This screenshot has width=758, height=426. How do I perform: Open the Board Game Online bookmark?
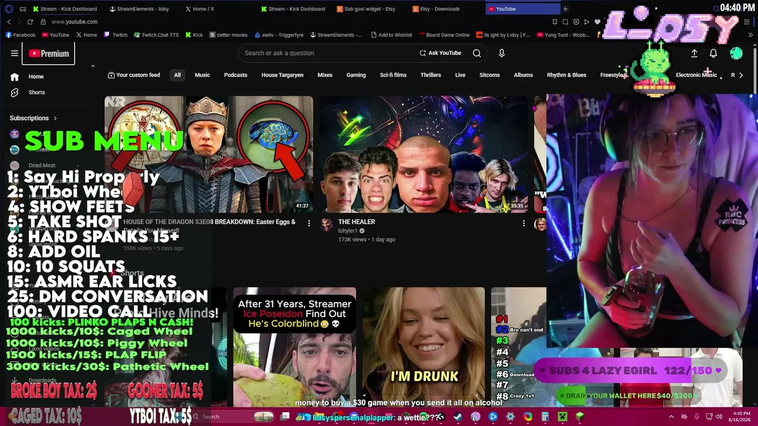point(444,35)
